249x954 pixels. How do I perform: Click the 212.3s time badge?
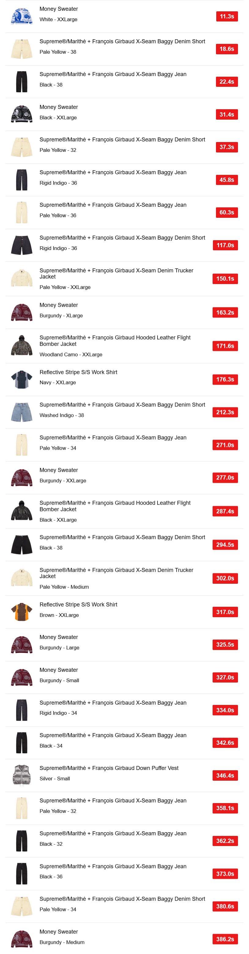click(225, 412)
